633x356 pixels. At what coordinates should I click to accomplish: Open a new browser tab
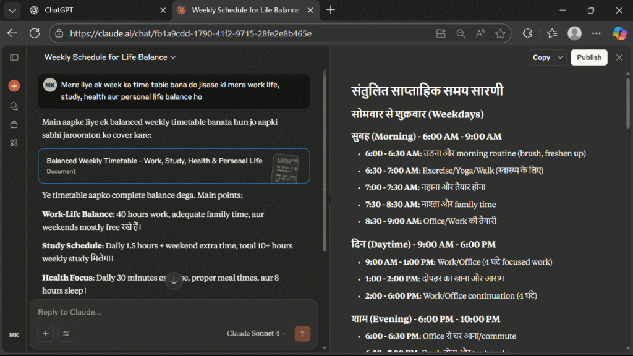331,10
